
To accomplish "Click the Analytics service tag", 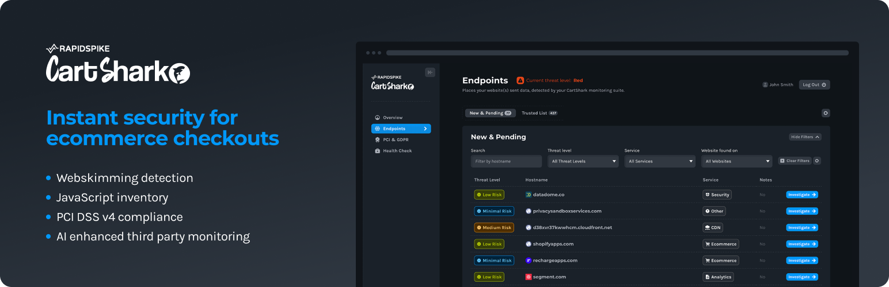I will click(x=719, y=277).
